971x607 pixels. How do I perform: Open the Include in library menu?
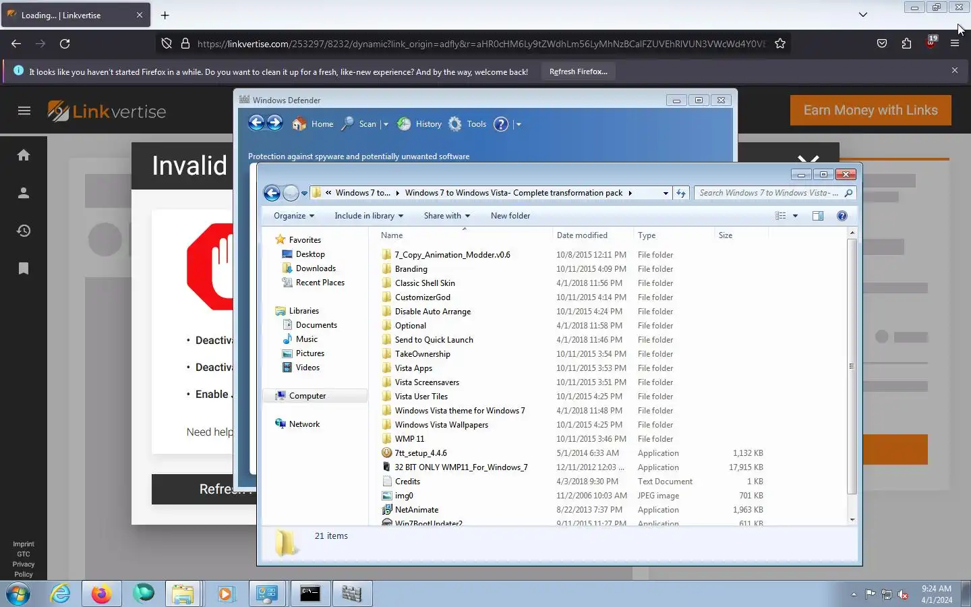pyautogui.click(x=369, y=216)
